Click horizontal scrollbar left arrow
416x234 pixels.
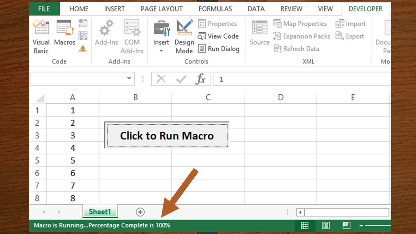(x=300, y=212)
